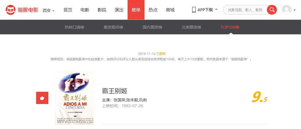Switch to the 最受期待榜 tab
Screen dimensions: 301x129
[113, 27]
